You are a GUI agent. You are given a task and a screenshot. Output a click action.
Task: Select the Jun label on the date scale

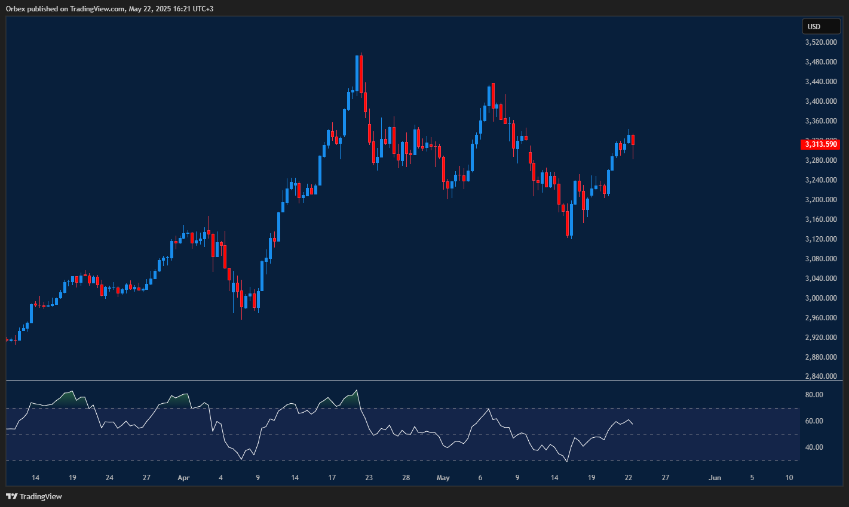coord(715,478)
